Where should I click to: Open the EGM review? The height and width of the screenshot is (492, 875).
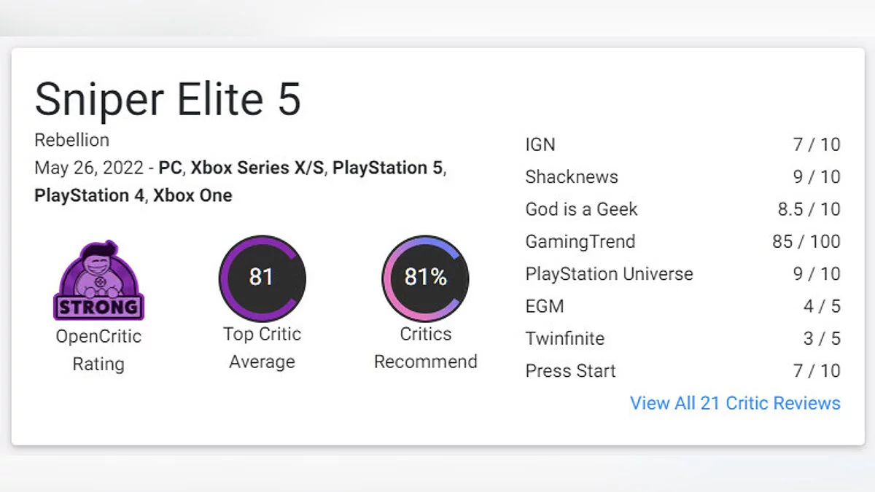coord(545,306)
